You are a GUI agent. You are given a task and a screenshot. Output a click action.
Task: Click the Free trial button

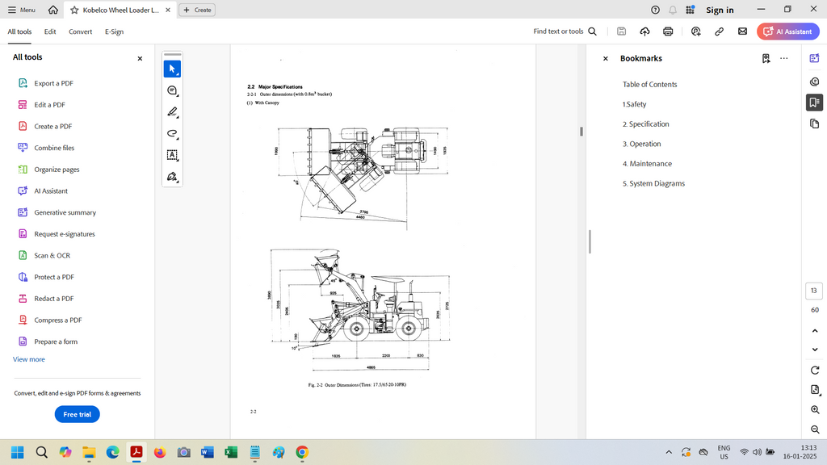point(77,414)
